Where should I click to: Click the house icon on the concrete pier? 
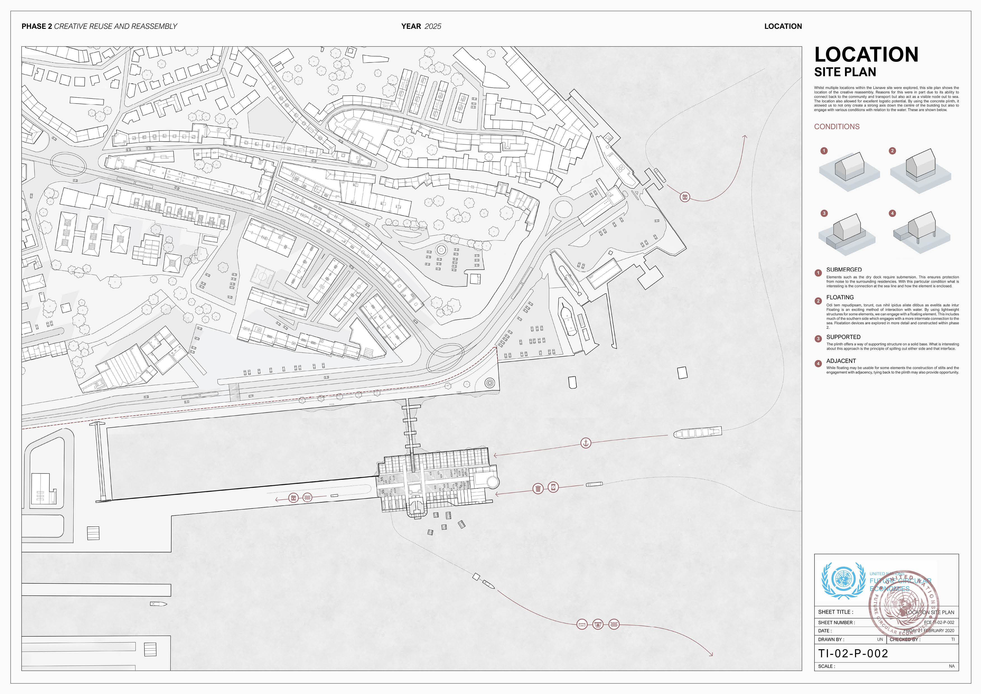[293, 498]
